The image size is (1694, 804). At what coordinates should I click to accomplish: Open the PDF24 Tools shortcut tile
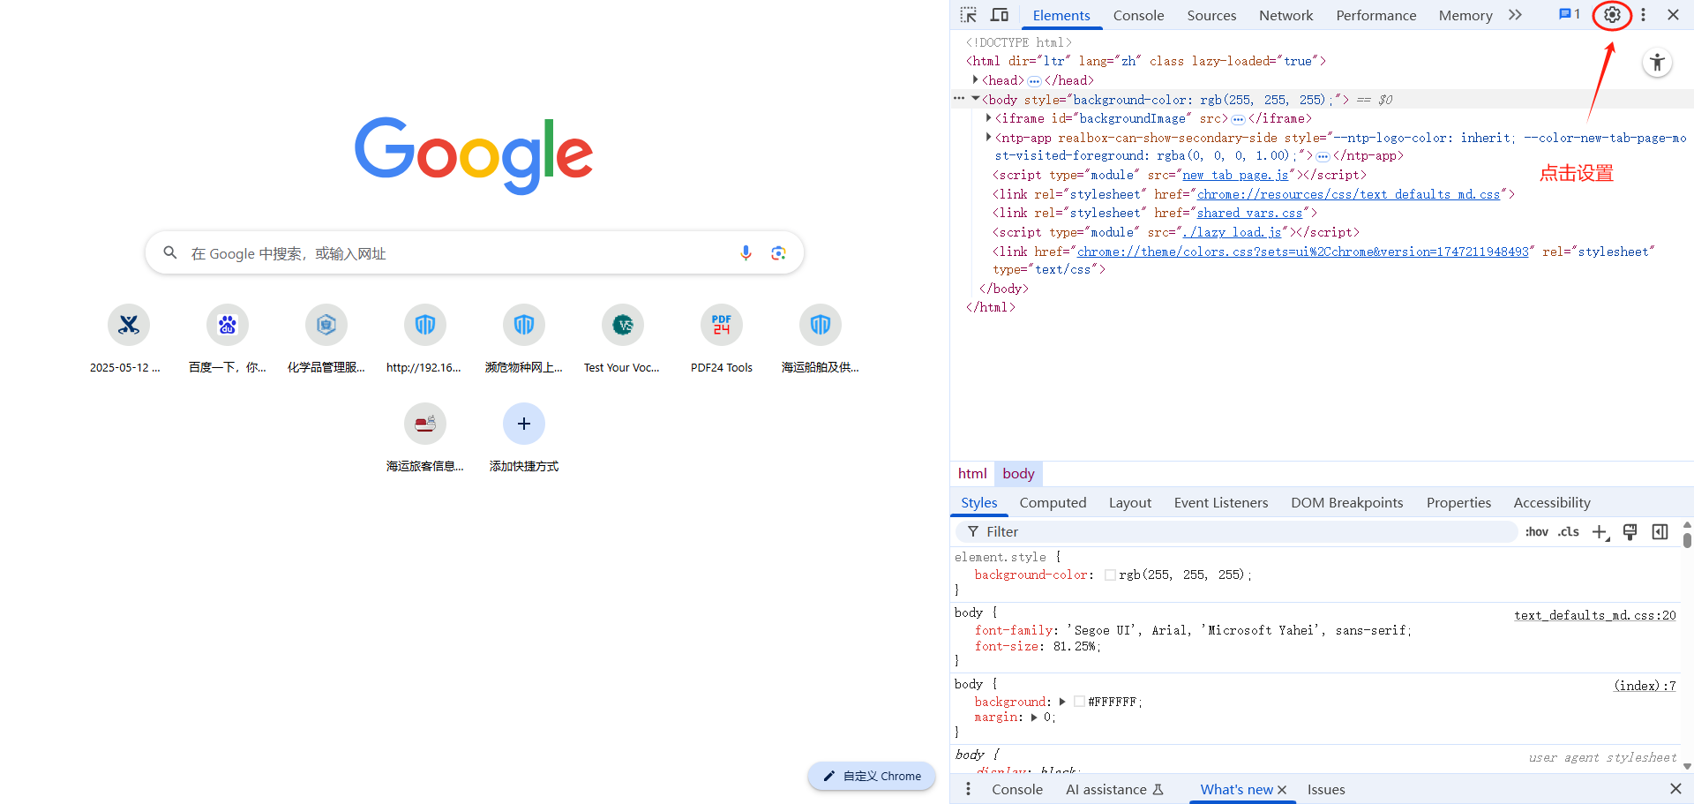tap(722, 339)
